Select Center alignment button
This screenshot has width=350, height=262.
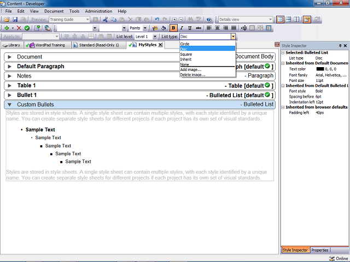[x=217, y=28]
